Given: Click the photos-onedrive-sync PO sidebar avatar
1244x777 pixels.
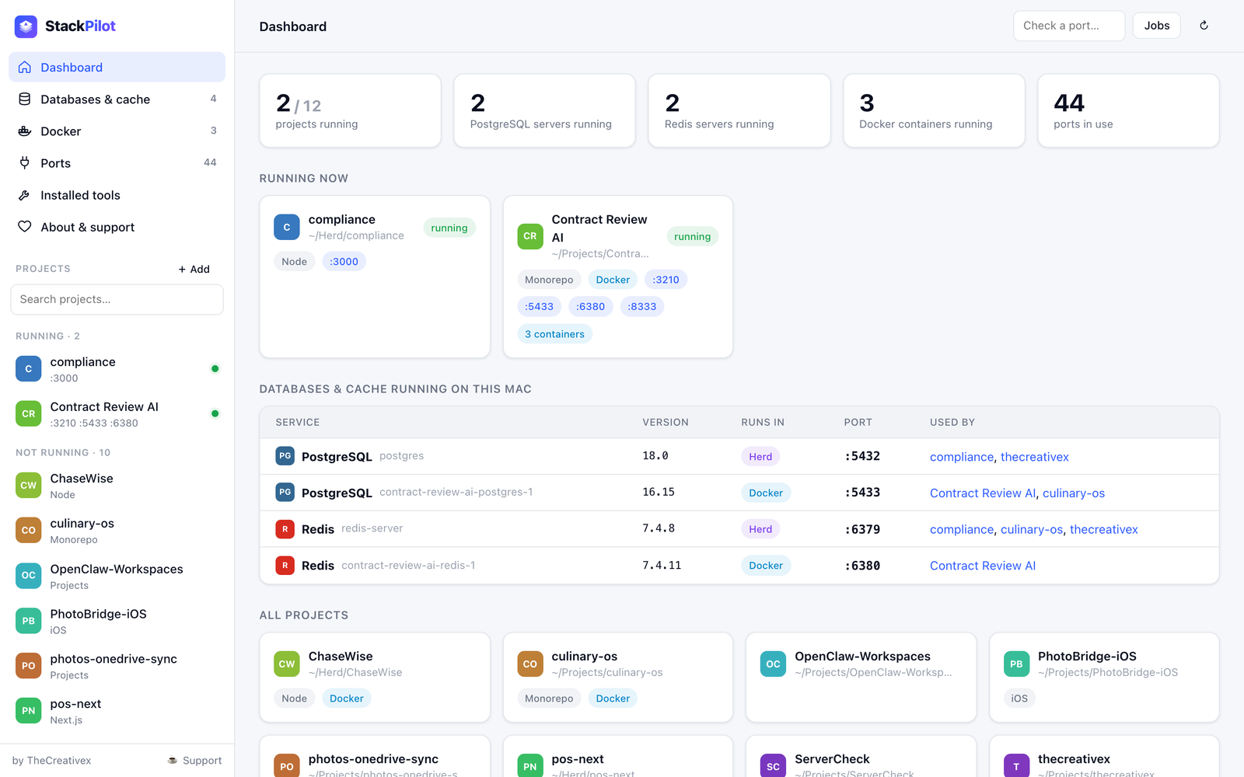Looking at the screenshot, I should pos(29,666).
